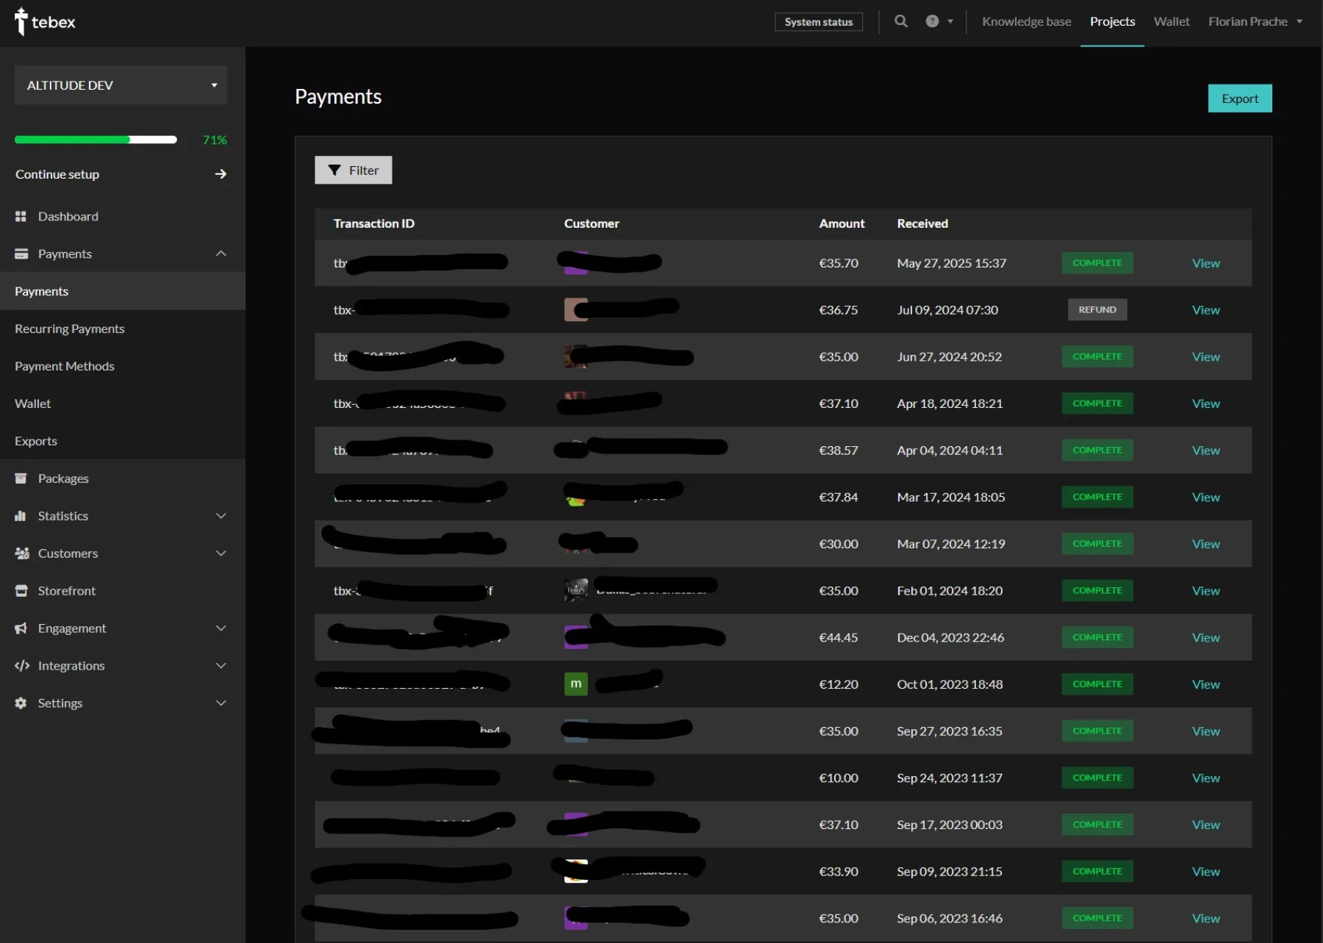Image resolution: width=1323 pixels, height=943 pixels.
Task: Click the 71% setup progress bar
Action: pyautogui.click(x=96, y=140)
